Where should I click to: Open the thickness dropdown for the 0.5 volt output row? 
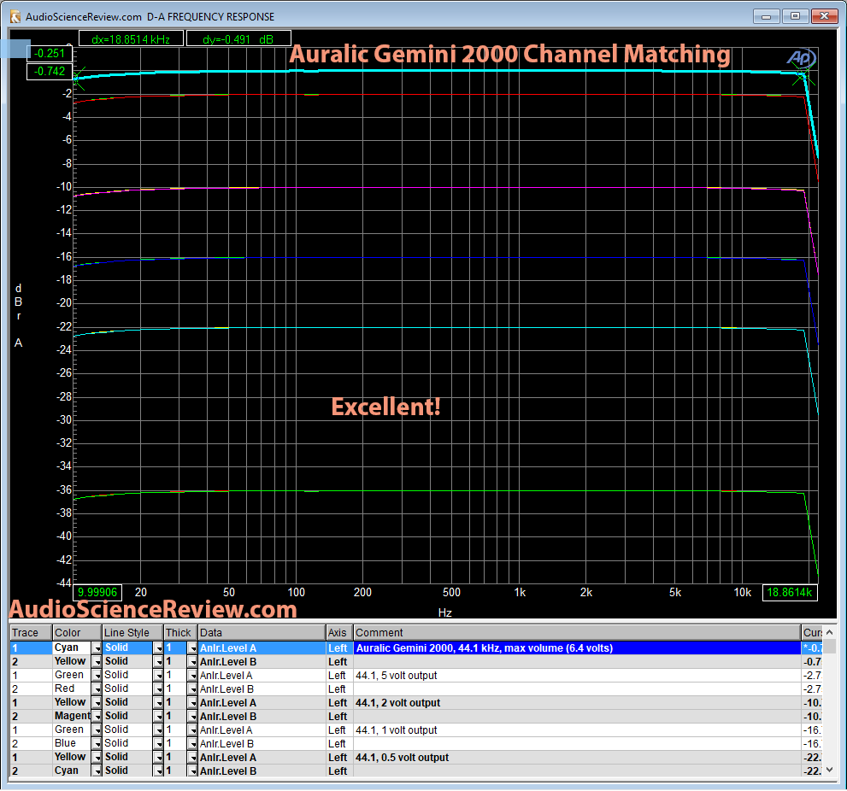coord(192,758)
